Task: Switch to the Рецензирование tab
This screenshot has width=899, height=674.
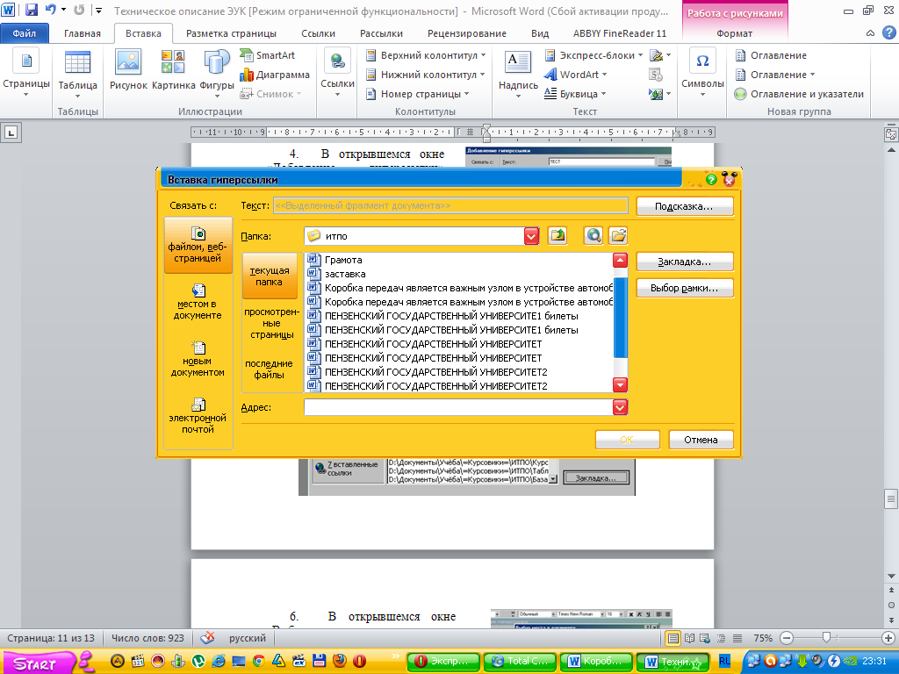Action: tap(467, 33)
